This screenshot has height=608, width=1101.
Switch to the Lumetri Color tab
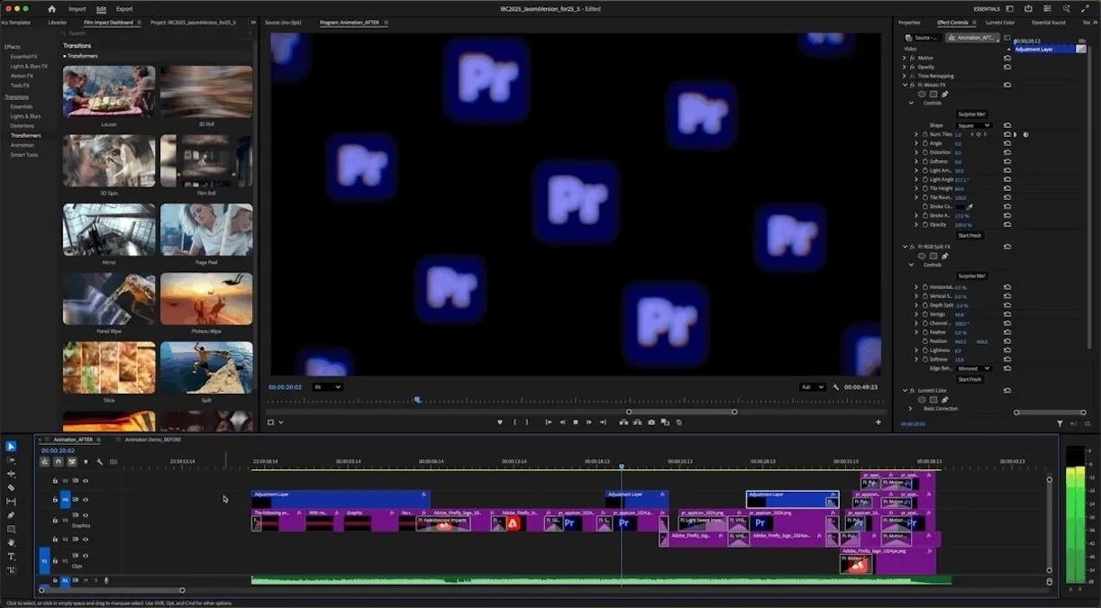tap(1000, 23)
